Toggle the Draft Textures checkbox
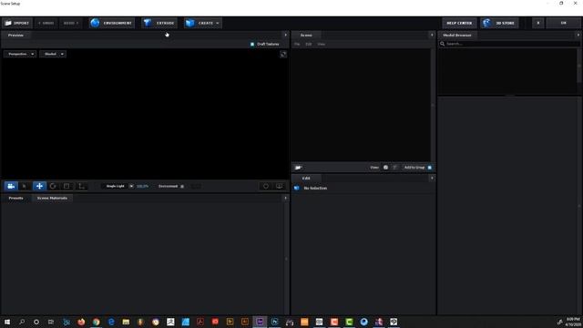 click(x=252, y=44)
